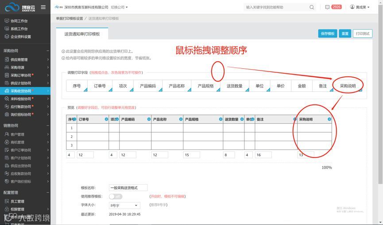The height and width of the screenshot is (225, 383).
Task: Click the 供应计划协同 sidebar icon
Action: click(x=7, y=83)
